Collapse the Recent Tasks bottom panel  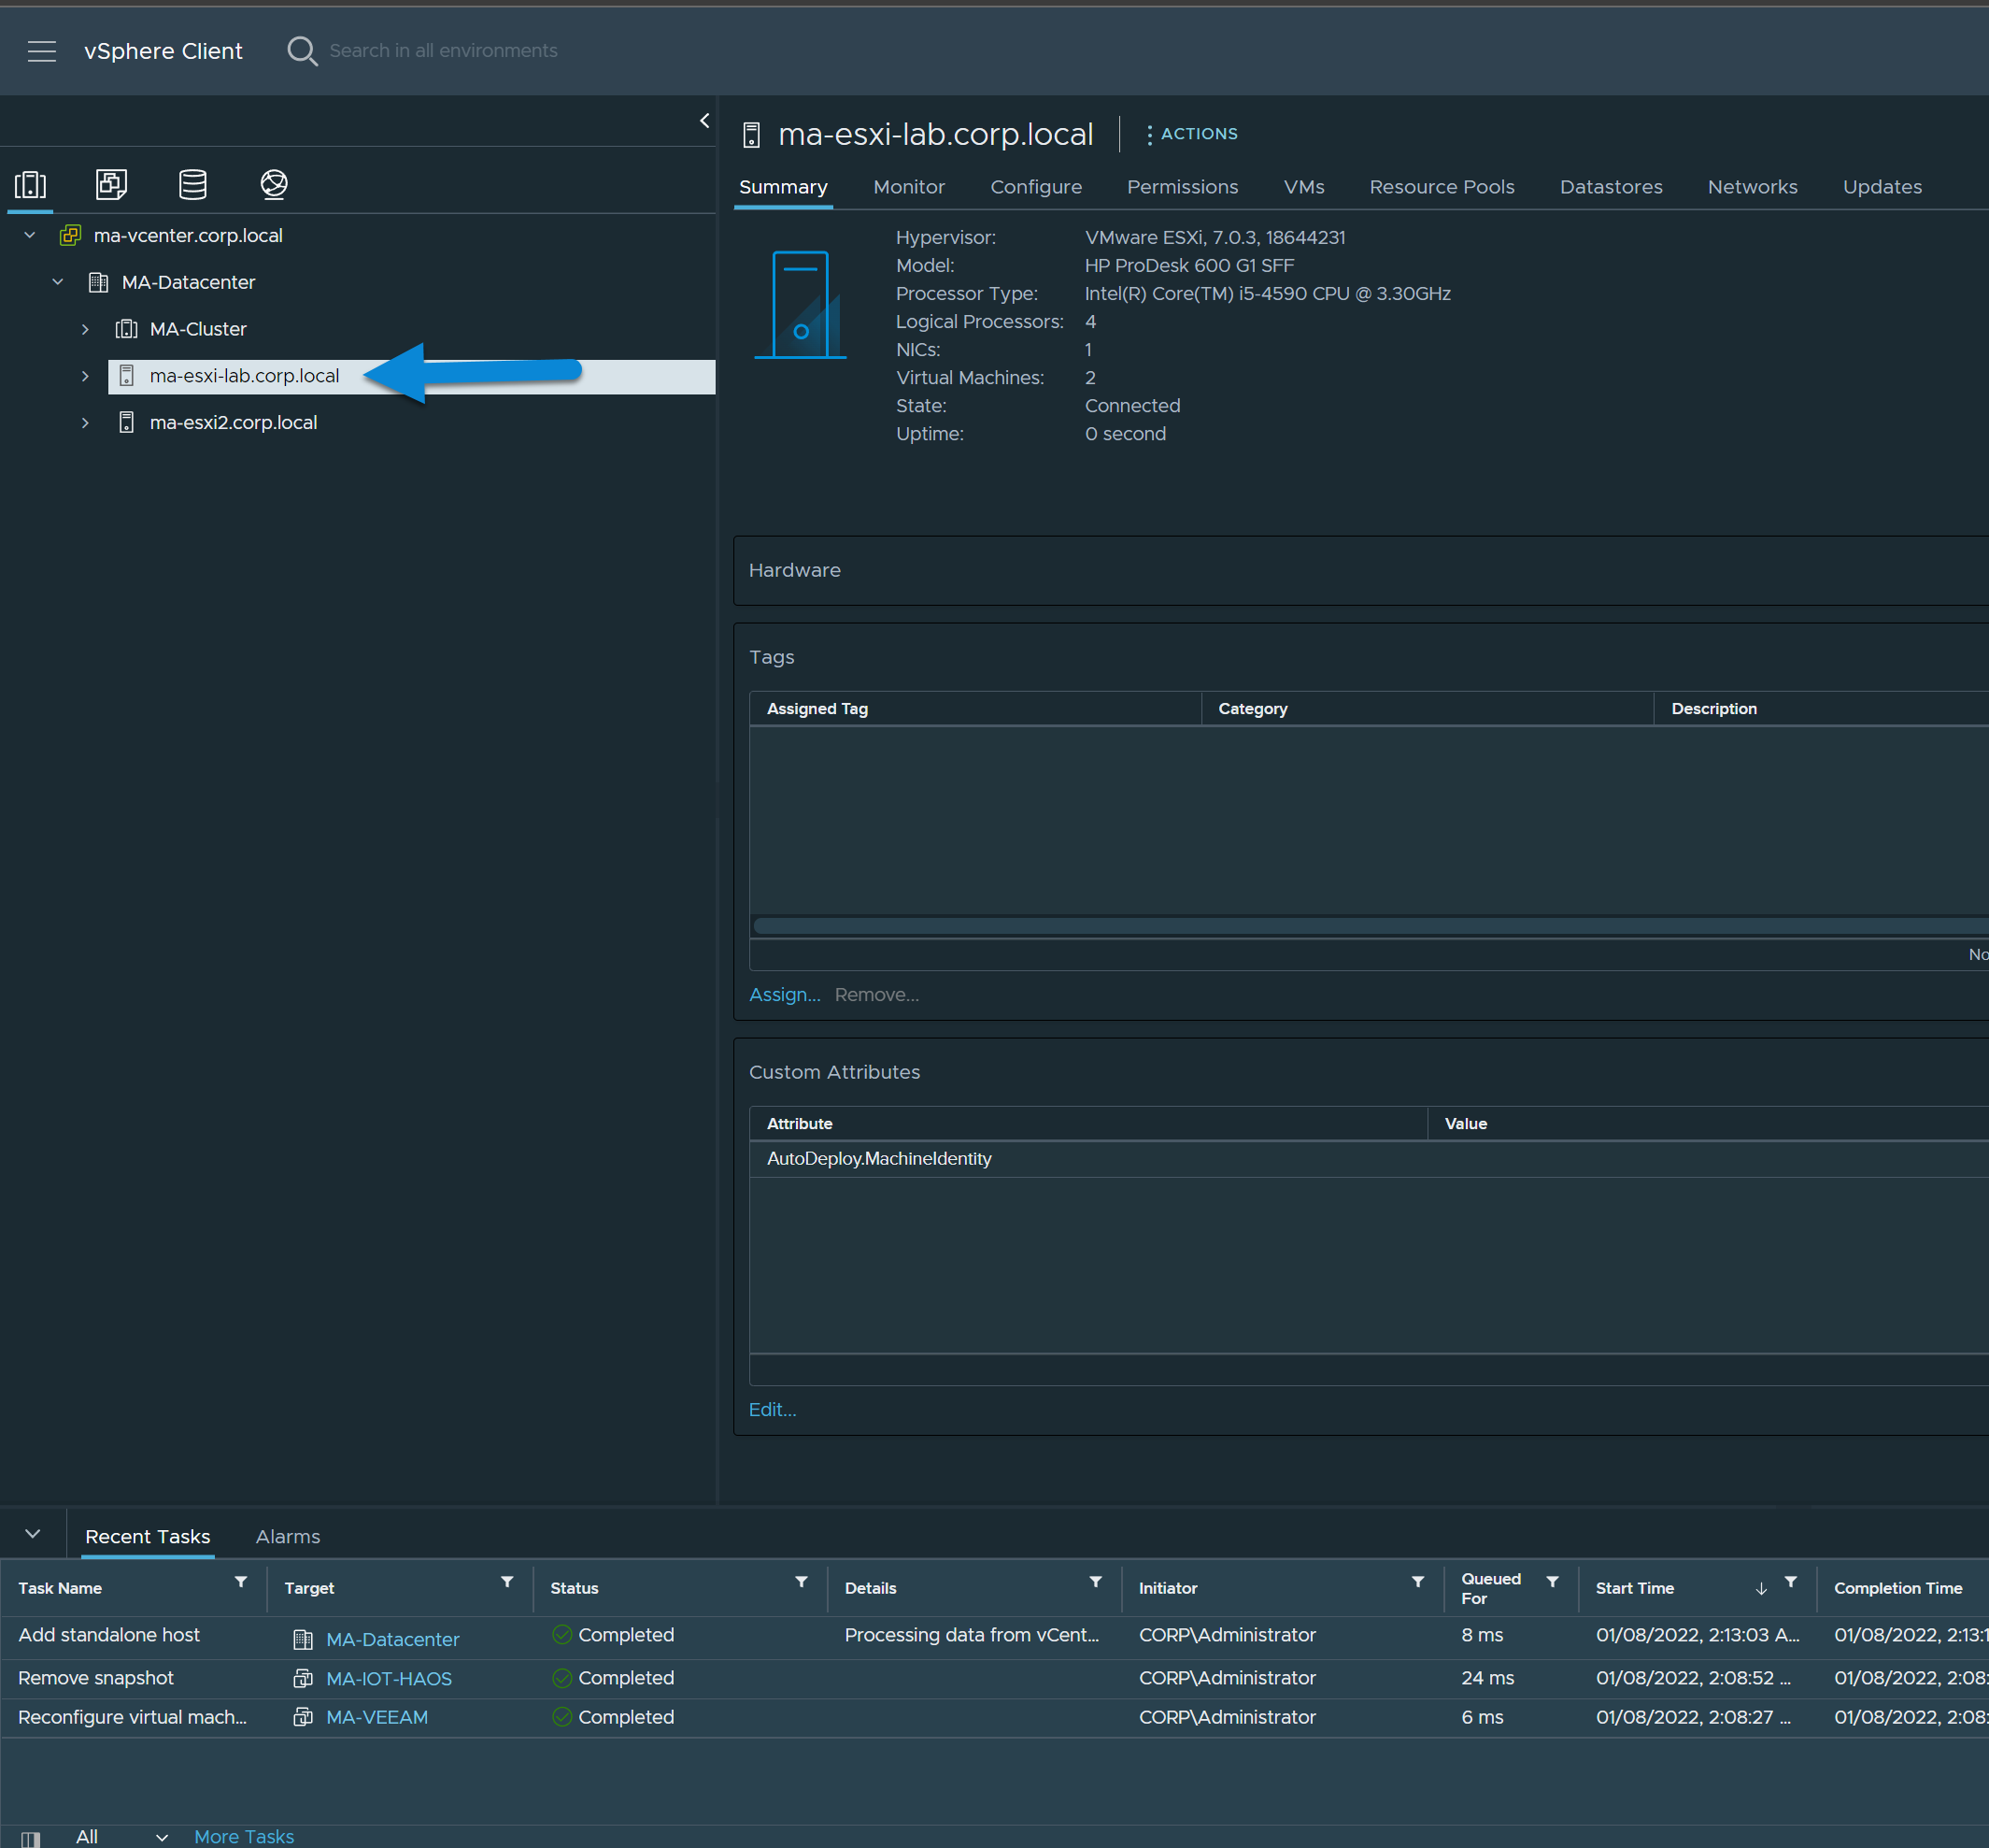tap(33, 1534)
